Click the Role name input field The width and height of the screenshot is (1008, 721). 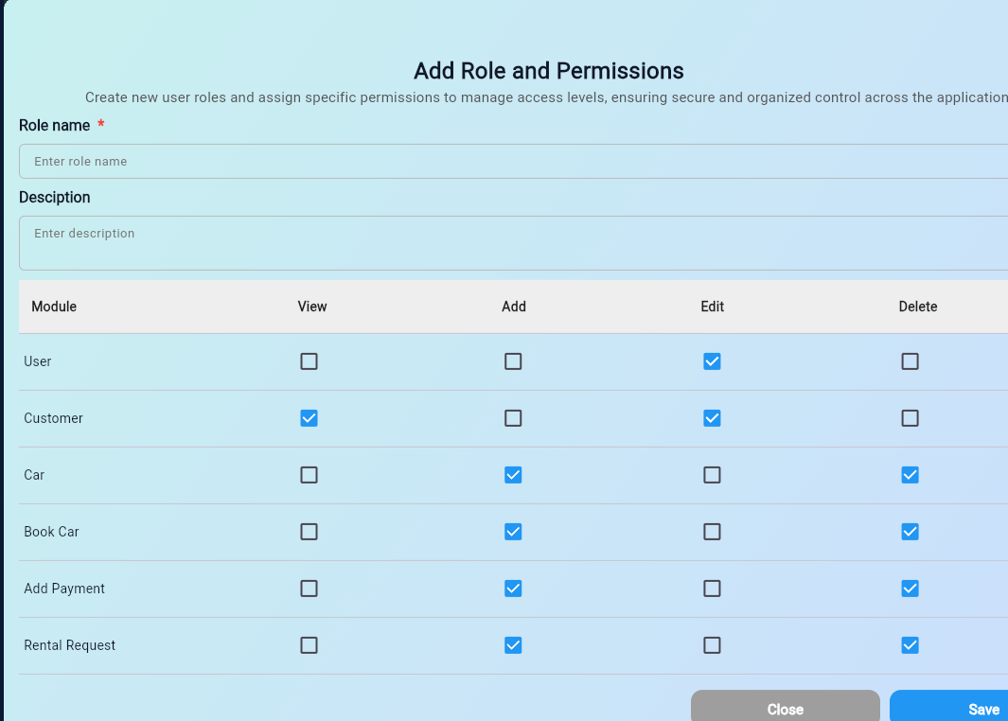point(511,162)
